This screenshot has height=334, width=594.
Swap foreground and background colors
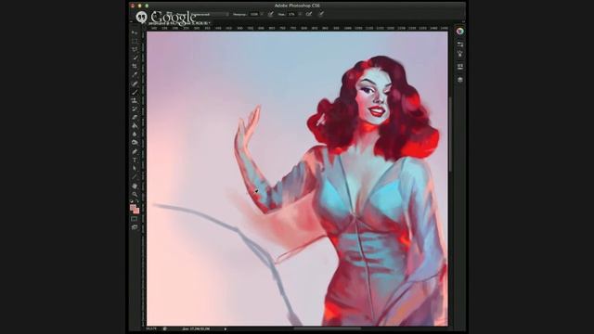click(x=137, y=201)
